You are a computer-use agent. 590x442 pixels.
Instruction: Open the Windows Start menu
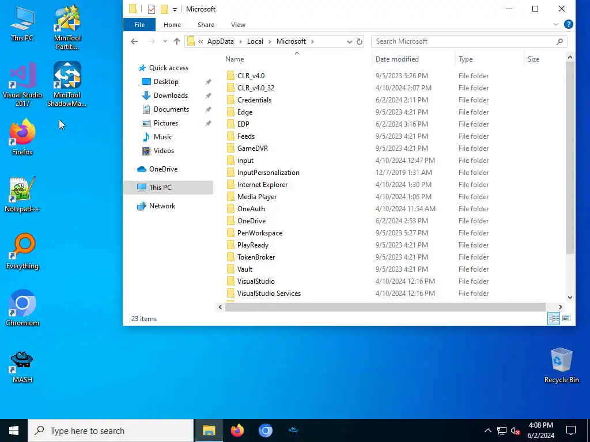(x=14, y=430)
